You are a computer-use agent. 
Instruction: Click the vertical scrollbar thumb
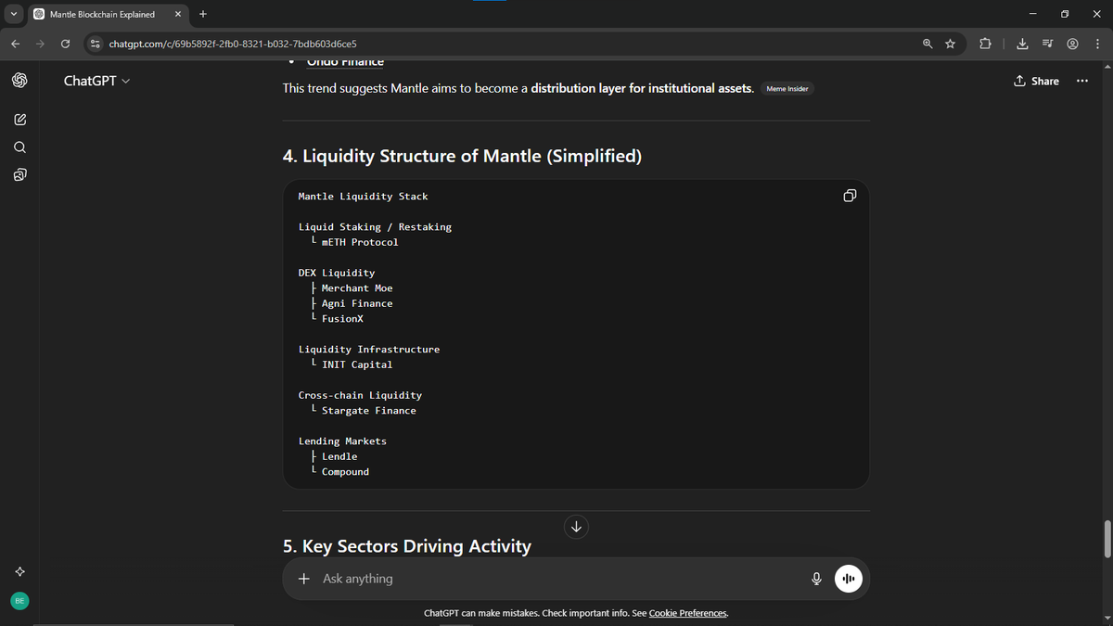click(x=1107, y=539)
